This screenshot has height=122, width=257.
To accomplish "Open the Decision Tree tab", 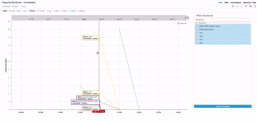I will (x=250, y=3).
